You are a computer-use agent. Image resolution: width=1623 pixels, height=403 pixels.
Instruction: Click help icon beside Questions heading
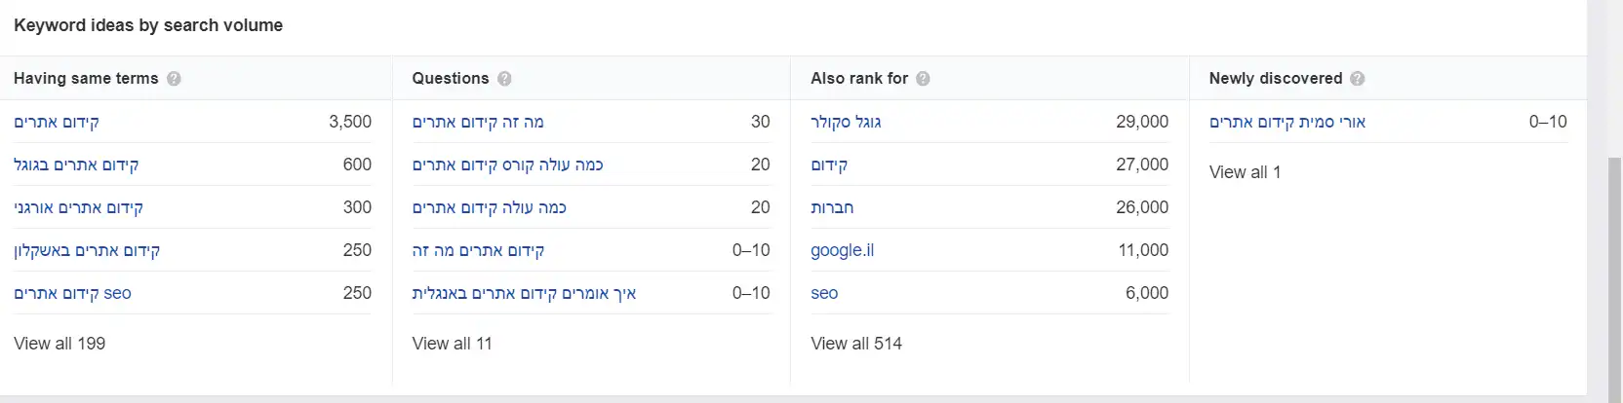[504, 79]
